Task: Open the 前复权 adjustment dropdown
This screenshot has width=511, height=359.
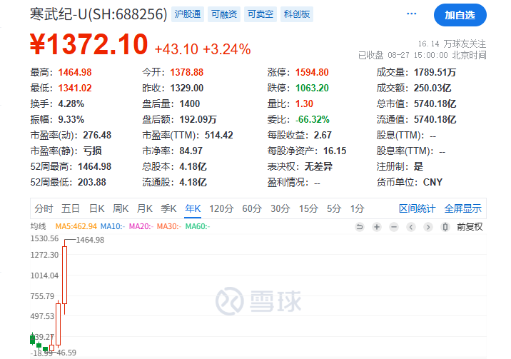Action: 470,227
